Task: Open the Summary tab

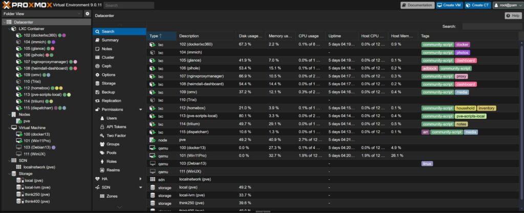Action: coord(110,40)
